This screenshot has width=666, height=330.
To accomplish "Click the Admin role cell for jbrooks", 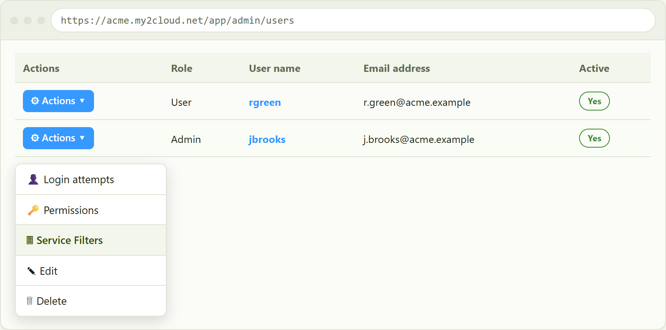I will [x=186, y=140].
